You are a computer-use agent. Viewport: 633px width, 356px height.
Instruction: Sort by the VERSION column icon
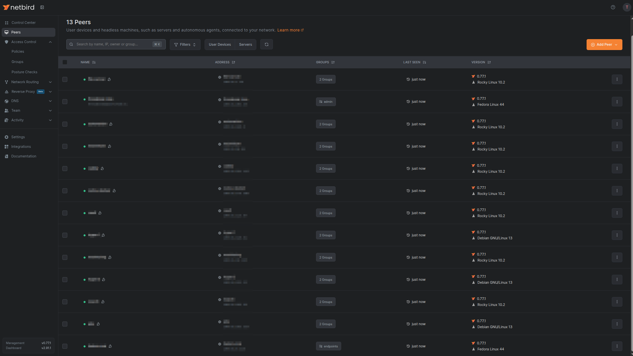[489, 62]
